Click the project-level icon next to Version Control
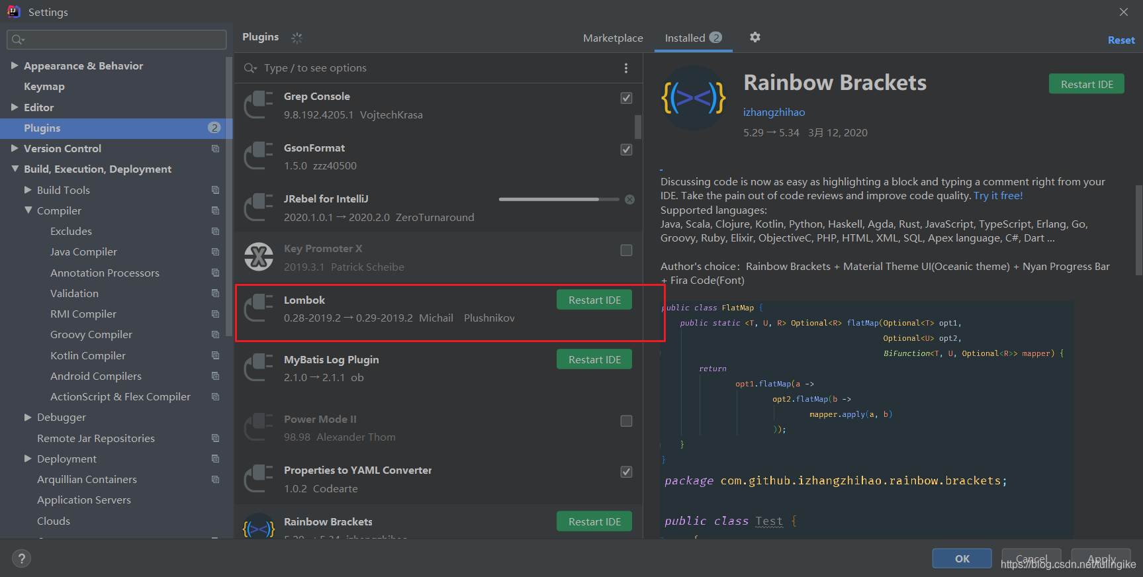 215,148
